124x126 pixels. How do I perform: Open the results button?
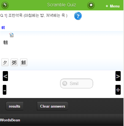[14, 106]
